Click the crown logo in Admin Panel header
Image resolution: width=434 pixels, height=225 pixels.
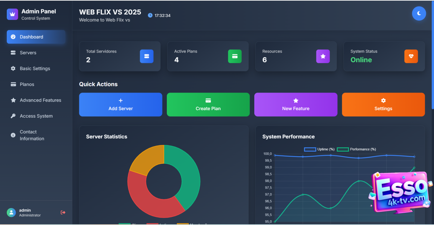pyautogui.click(x=13, y=15)
